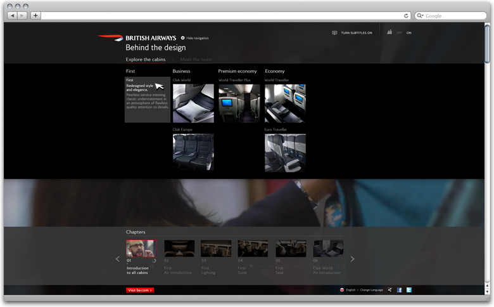Click the UK flag language icon
This screenshot has width=494, height=307.
pos(342,290)
